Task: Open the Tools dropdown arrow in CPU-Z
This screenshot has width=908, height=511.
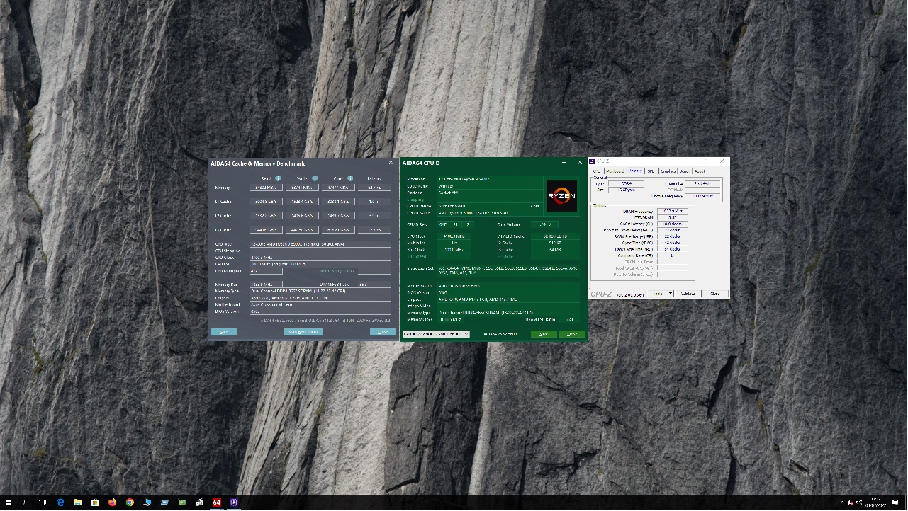Action: (671, 294)
